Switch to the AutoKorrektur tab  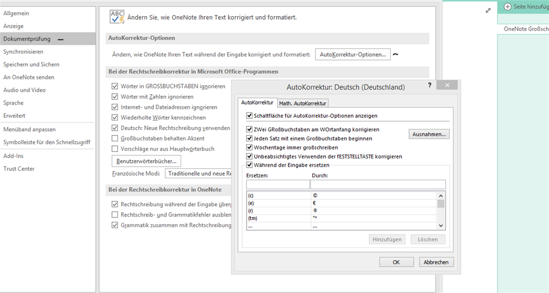(x=257, y=103)
